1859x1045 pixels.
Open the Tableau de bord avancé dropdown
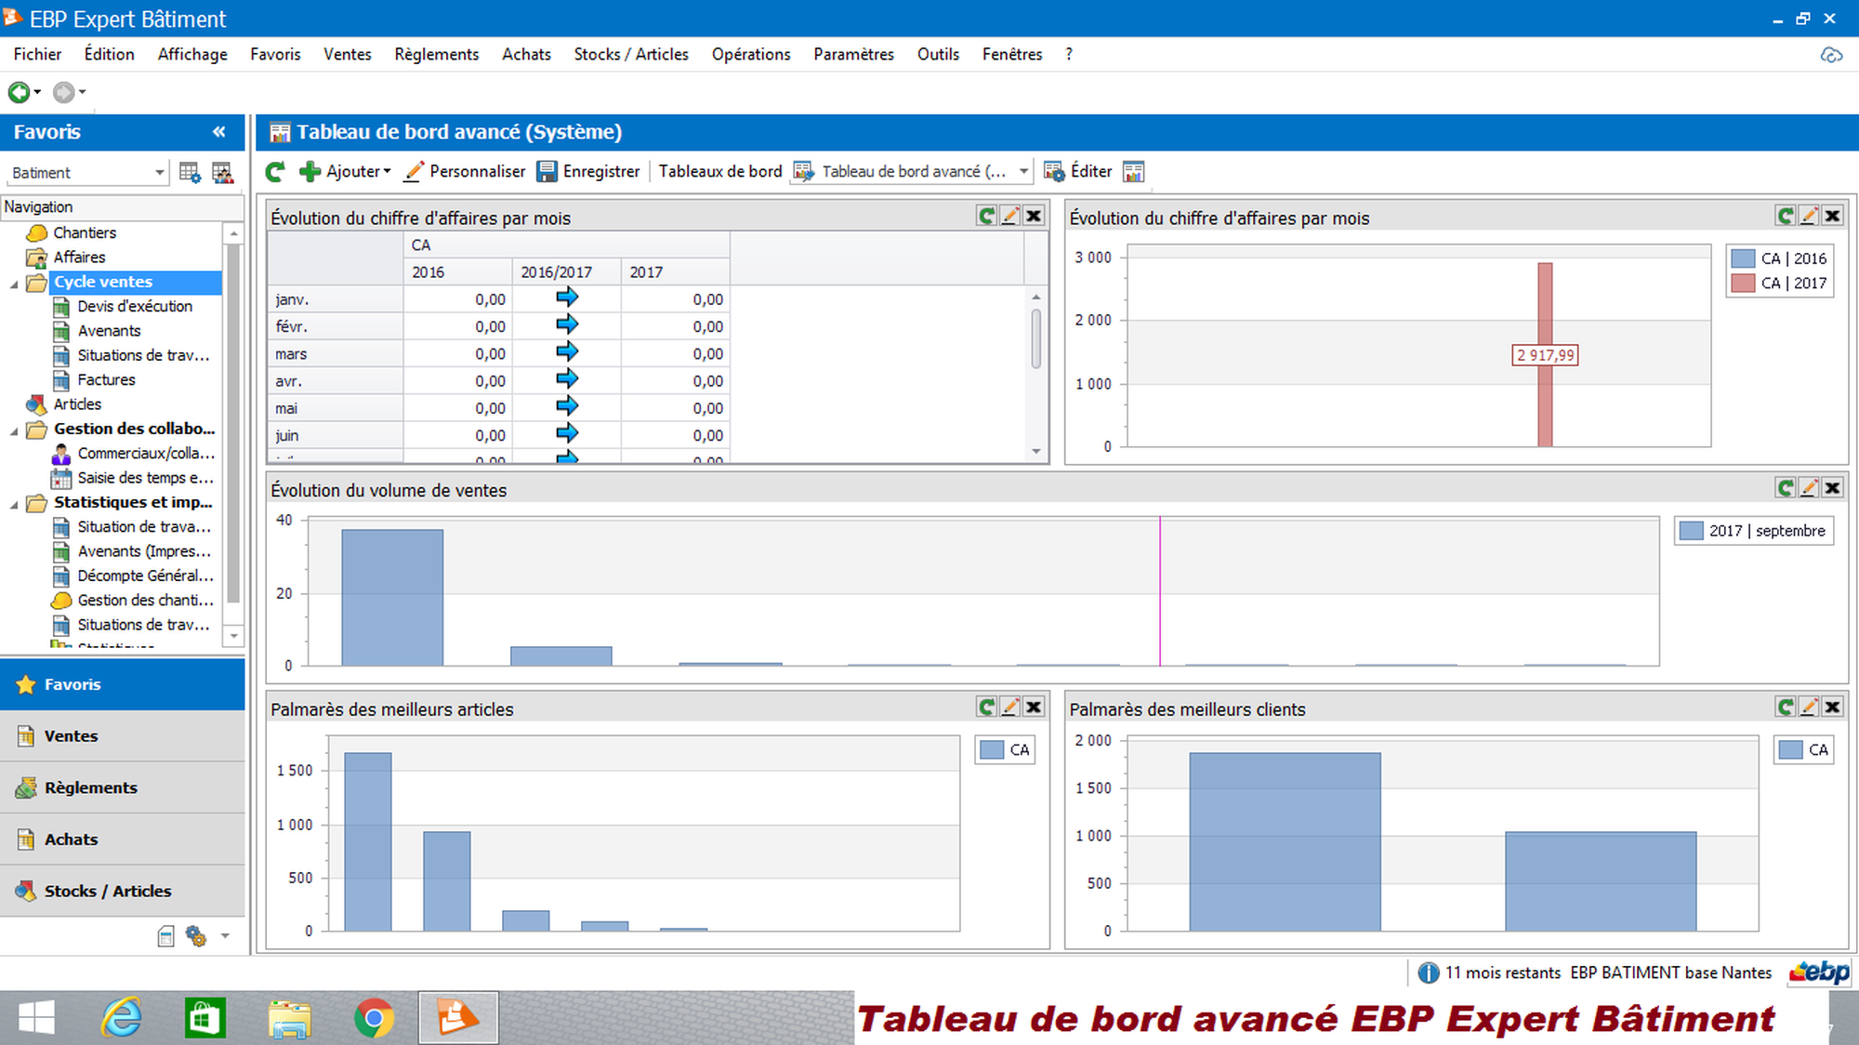click(1023, 171)
